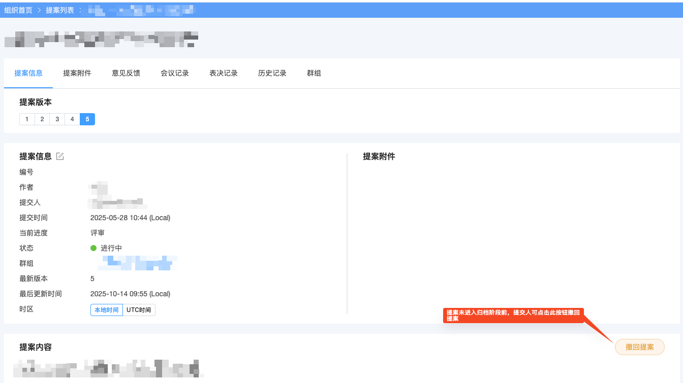Image resolution: width=683 pixels, height=383 pixels.
Task: Select the 群组 tab
Action: point(314,73)
